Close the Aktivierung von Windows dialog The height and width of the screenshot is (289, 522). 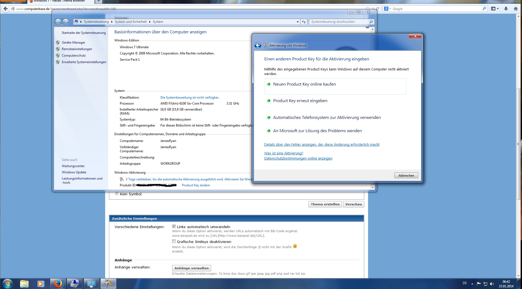click(415, 36)
